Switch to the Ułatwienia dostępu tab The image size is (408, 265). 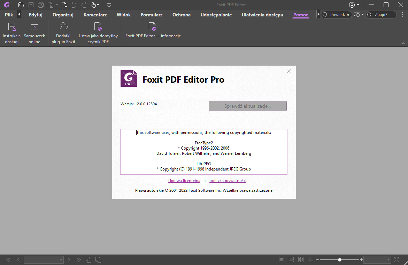262,15
